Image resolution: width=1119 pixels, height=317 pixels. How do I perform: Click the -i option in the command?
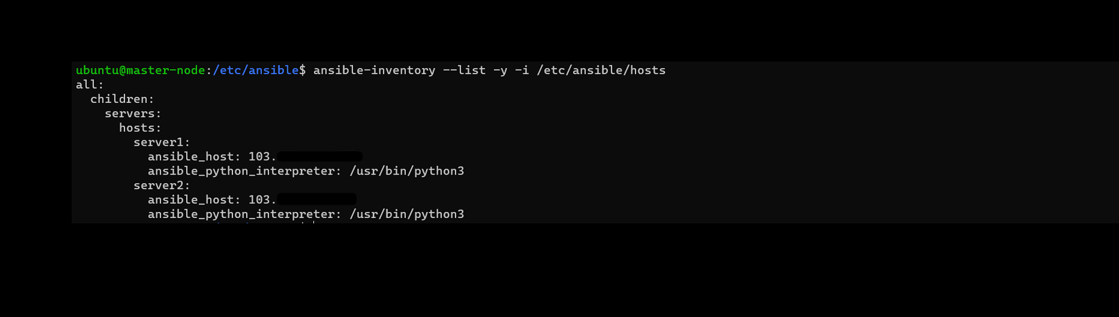point(522,70)
